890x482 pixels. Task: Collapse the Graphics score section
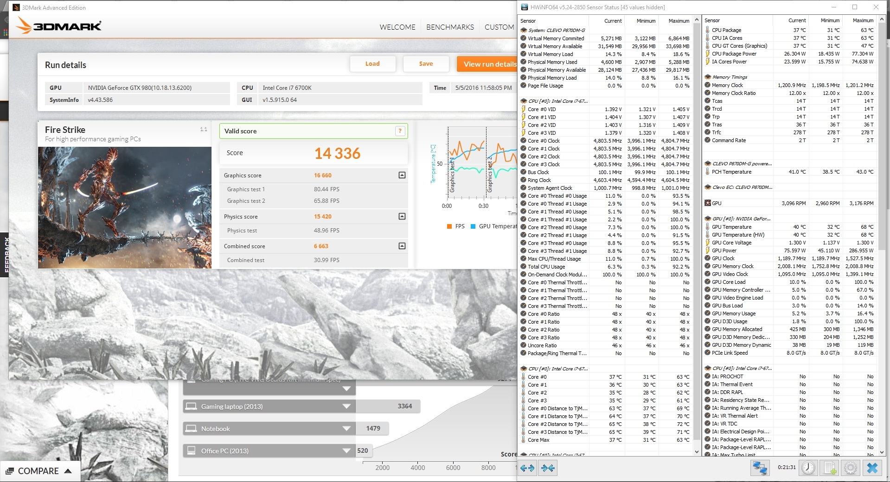[402, 175]
